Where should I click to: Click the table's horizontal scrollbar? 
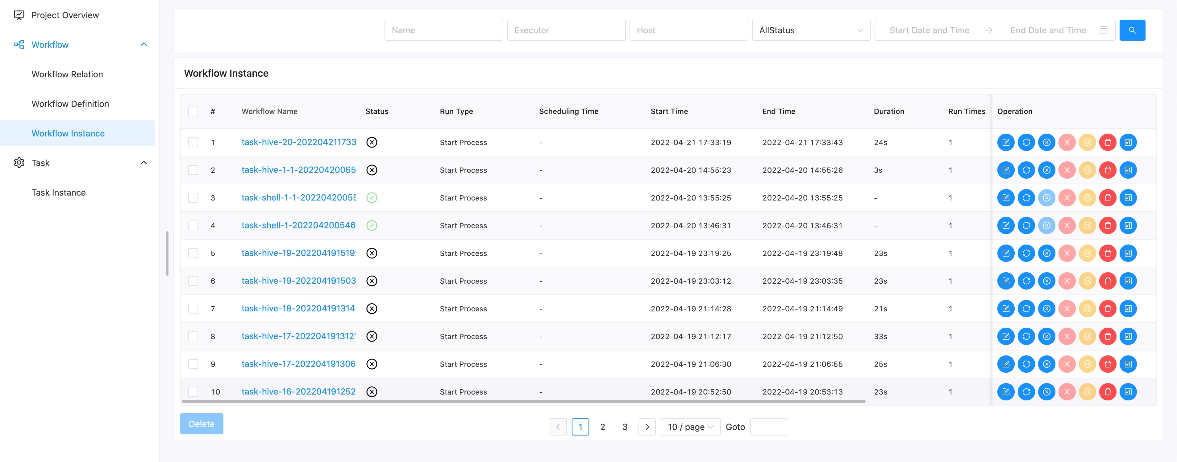click(x=523, y=401)
